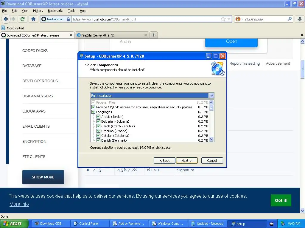Open the File menu

(4, 11)
